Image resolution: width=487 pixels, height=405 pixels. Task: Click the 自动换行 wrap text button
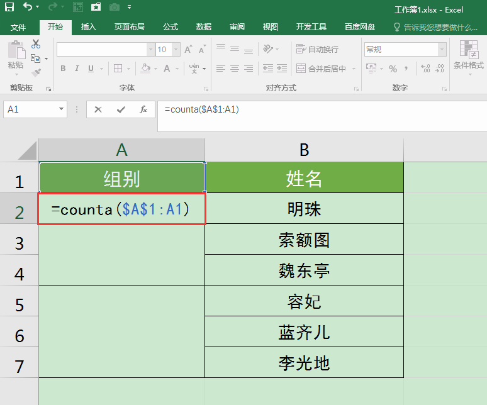[x=317, y=49]
